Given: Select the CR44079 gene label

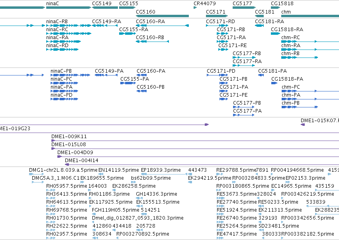Looking at the screenshot, I should 204,4.
